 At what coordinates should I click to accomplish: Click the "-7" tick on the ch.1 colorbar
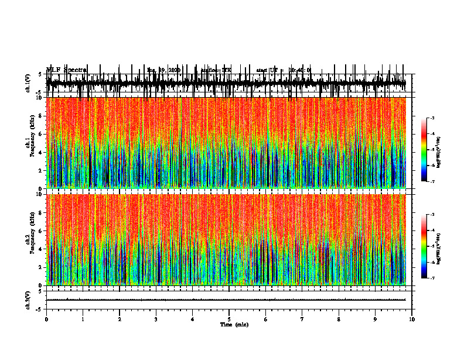(x=432, y=181)
